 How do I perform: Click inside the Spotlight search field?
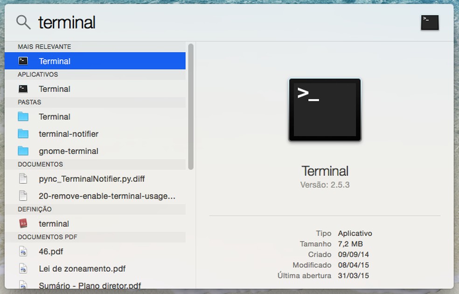pos(140,22)
